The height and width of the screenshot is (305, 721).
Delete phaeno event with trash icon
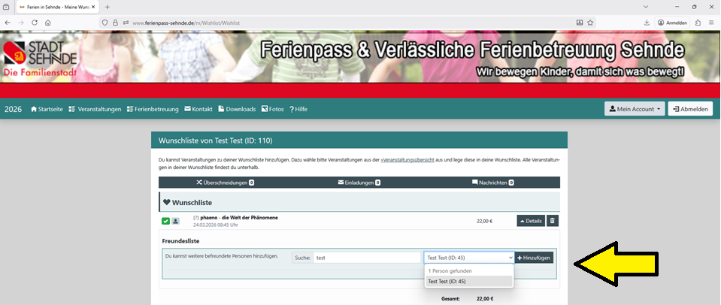[553, 221]
